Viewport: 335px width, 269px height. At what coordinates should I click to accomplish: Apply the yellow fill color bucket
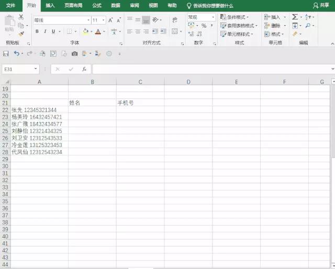point(85,31)
